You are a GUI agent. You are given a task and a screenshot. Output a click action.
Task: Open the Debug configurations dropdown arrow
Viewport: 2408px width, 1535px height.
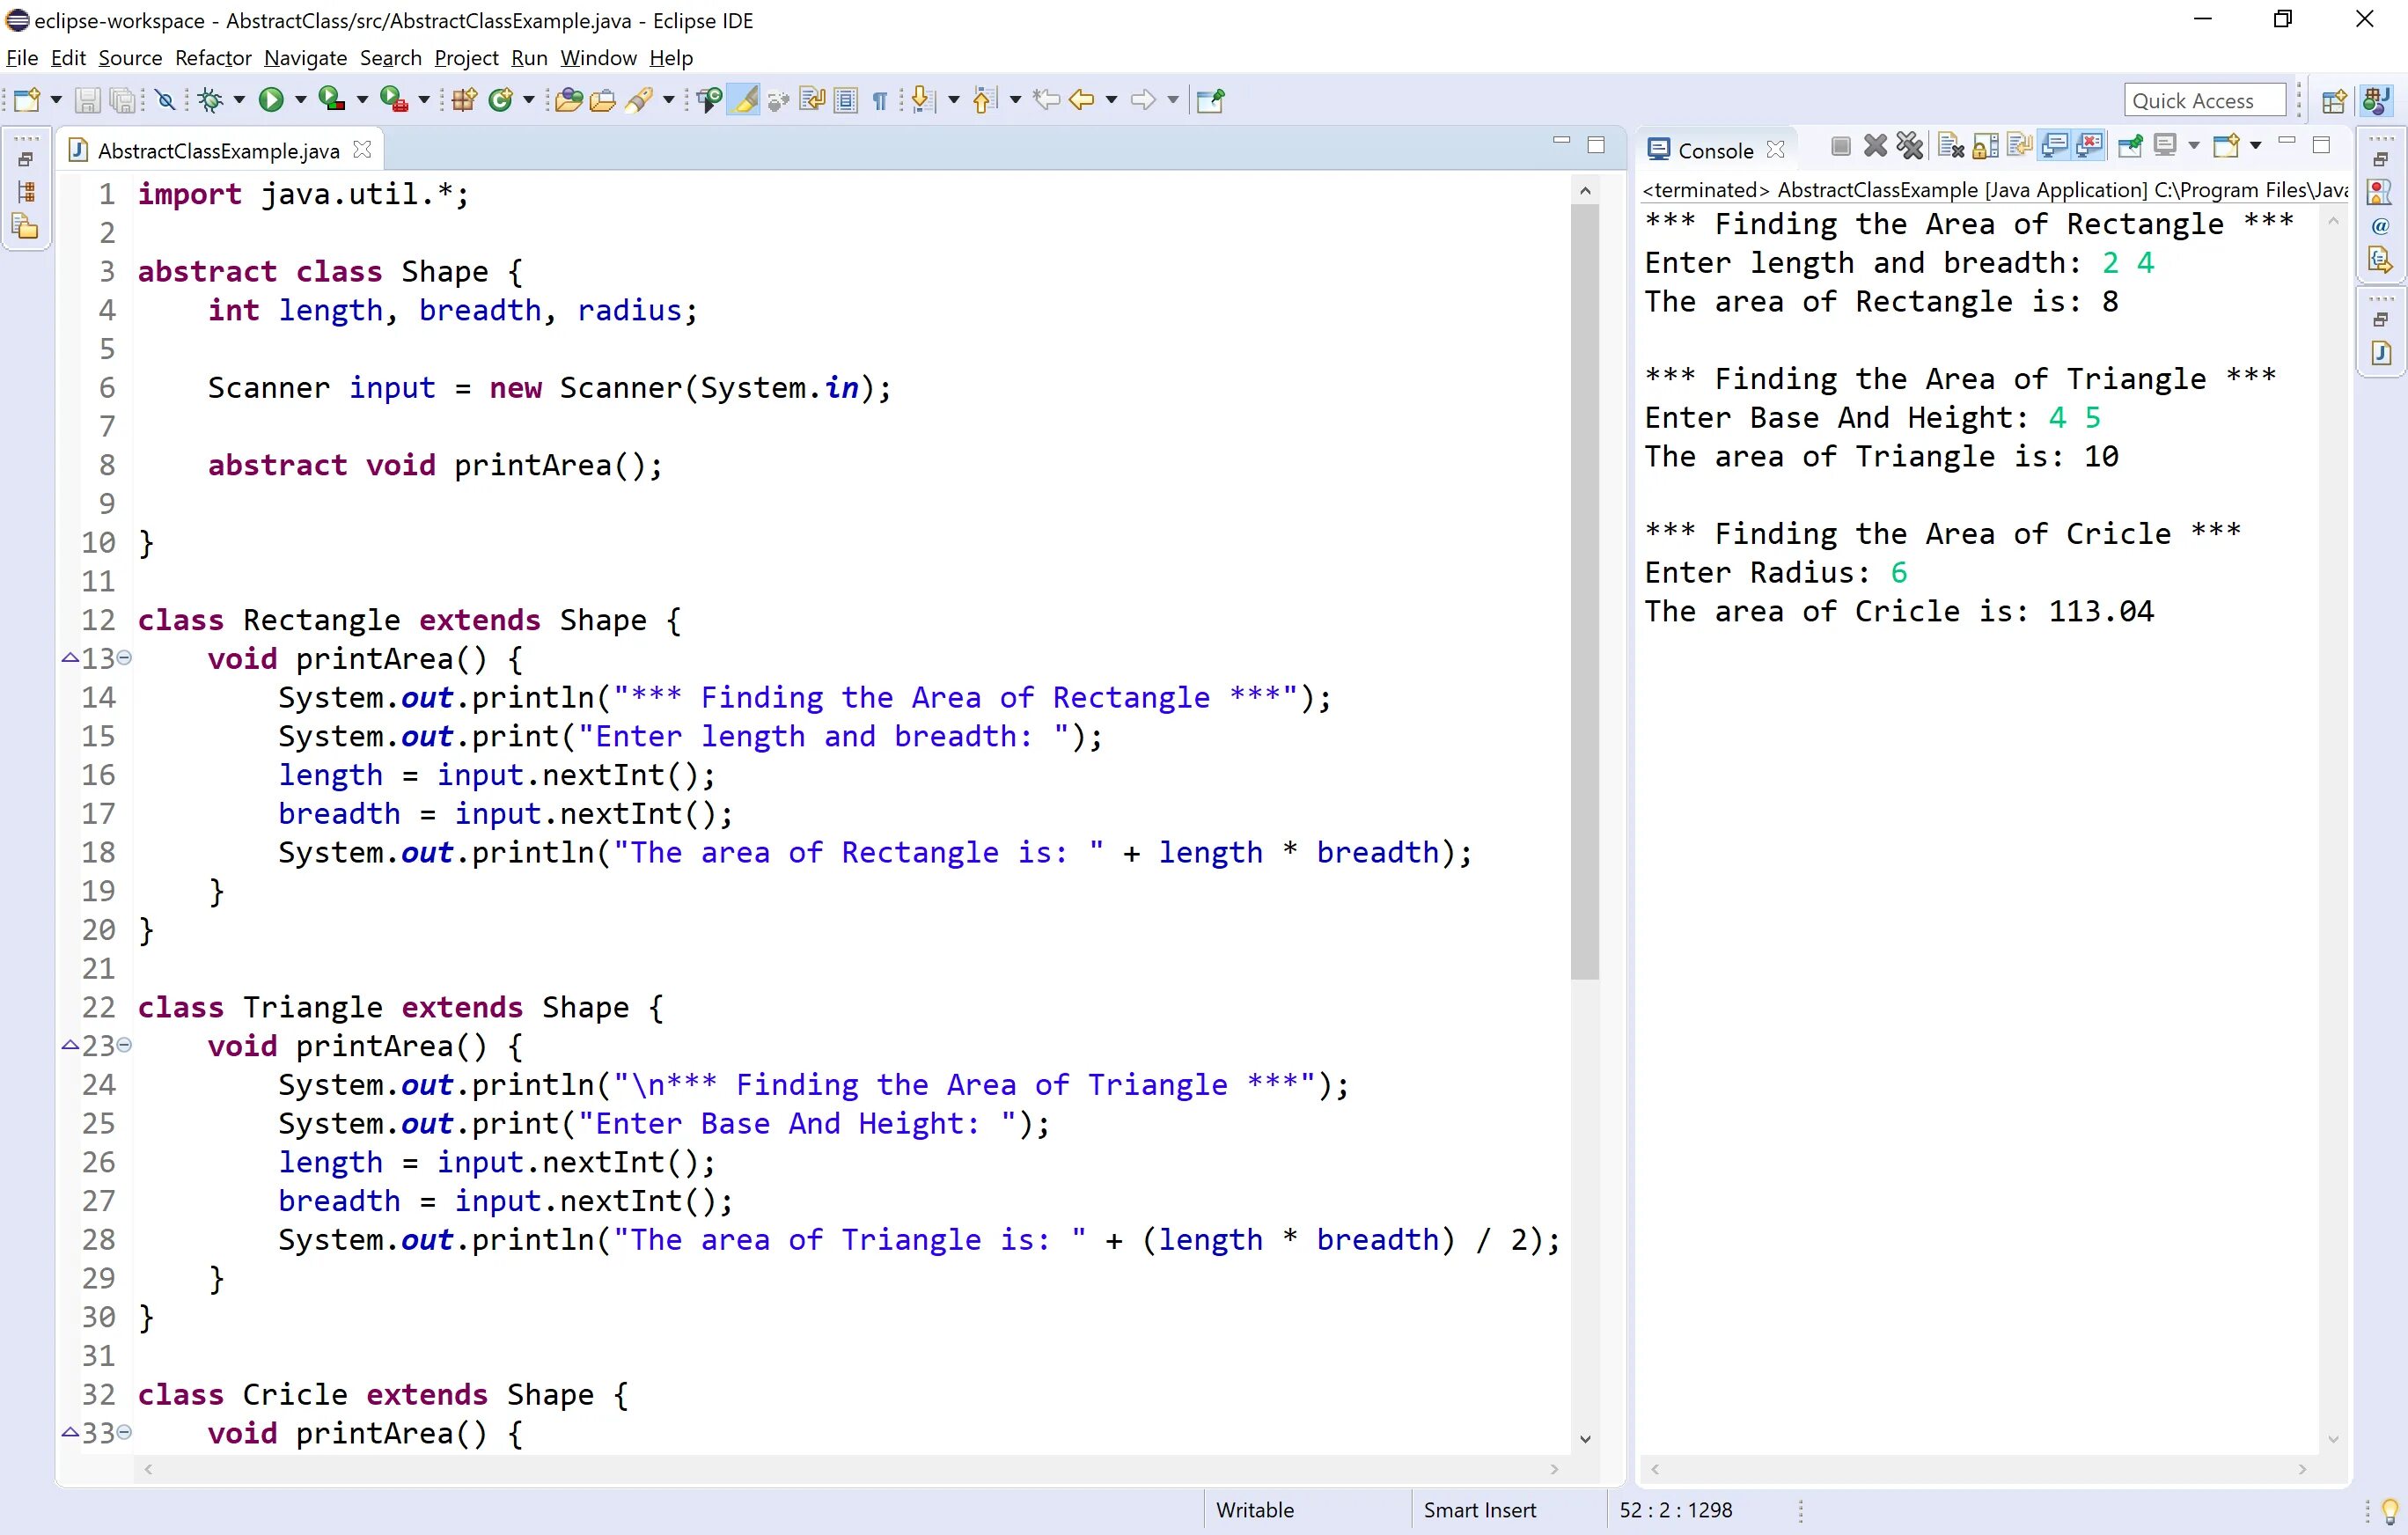click(239, 100)
